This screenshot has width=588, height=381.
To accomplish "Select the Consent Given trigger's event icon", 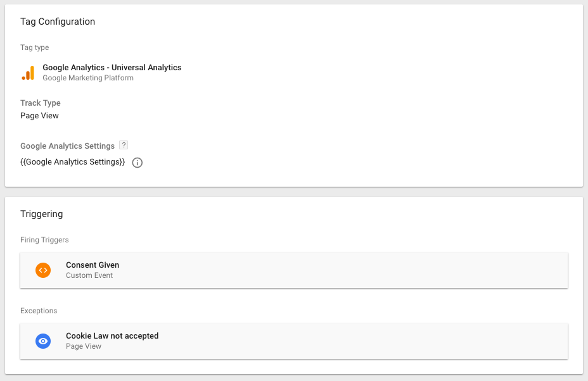I will tap(43, 270).
